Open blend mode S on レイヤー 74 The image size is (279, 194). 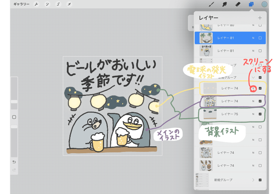point(253,88)
